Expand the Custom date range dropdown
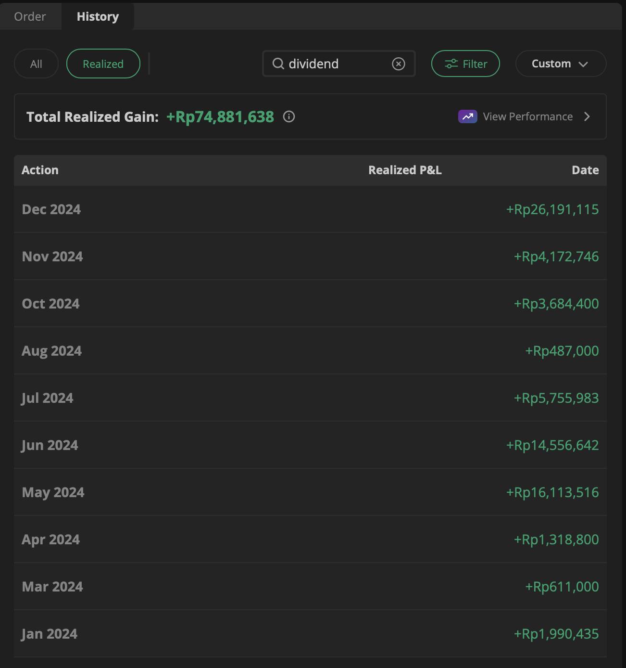 [x=560, y=64]
